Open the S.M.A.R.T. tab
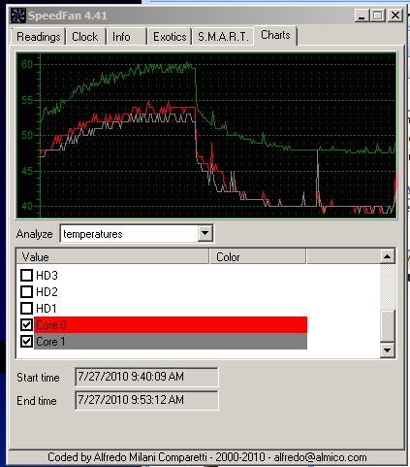Screen dimensions: 410x467 tap(223, 37)
